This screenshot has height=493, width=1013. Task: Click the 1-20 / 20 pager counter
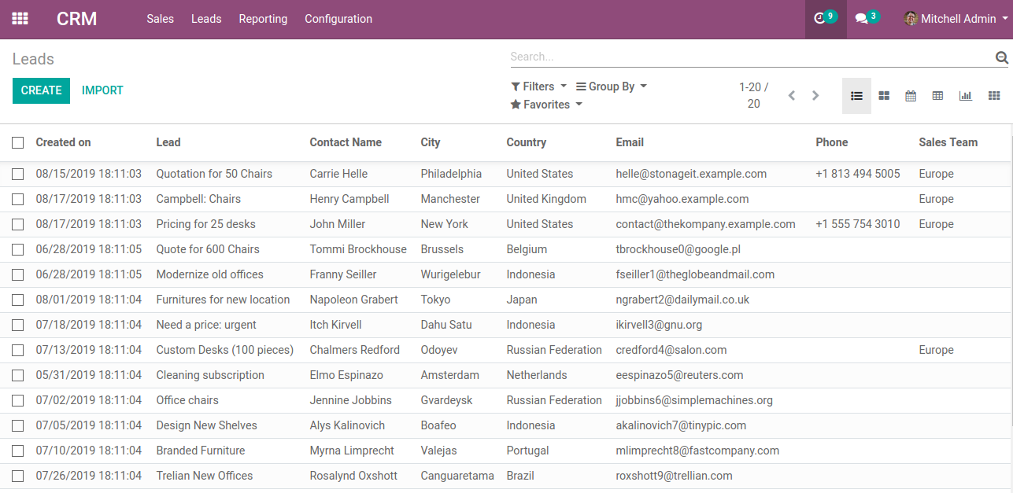(x=753, y=95)
